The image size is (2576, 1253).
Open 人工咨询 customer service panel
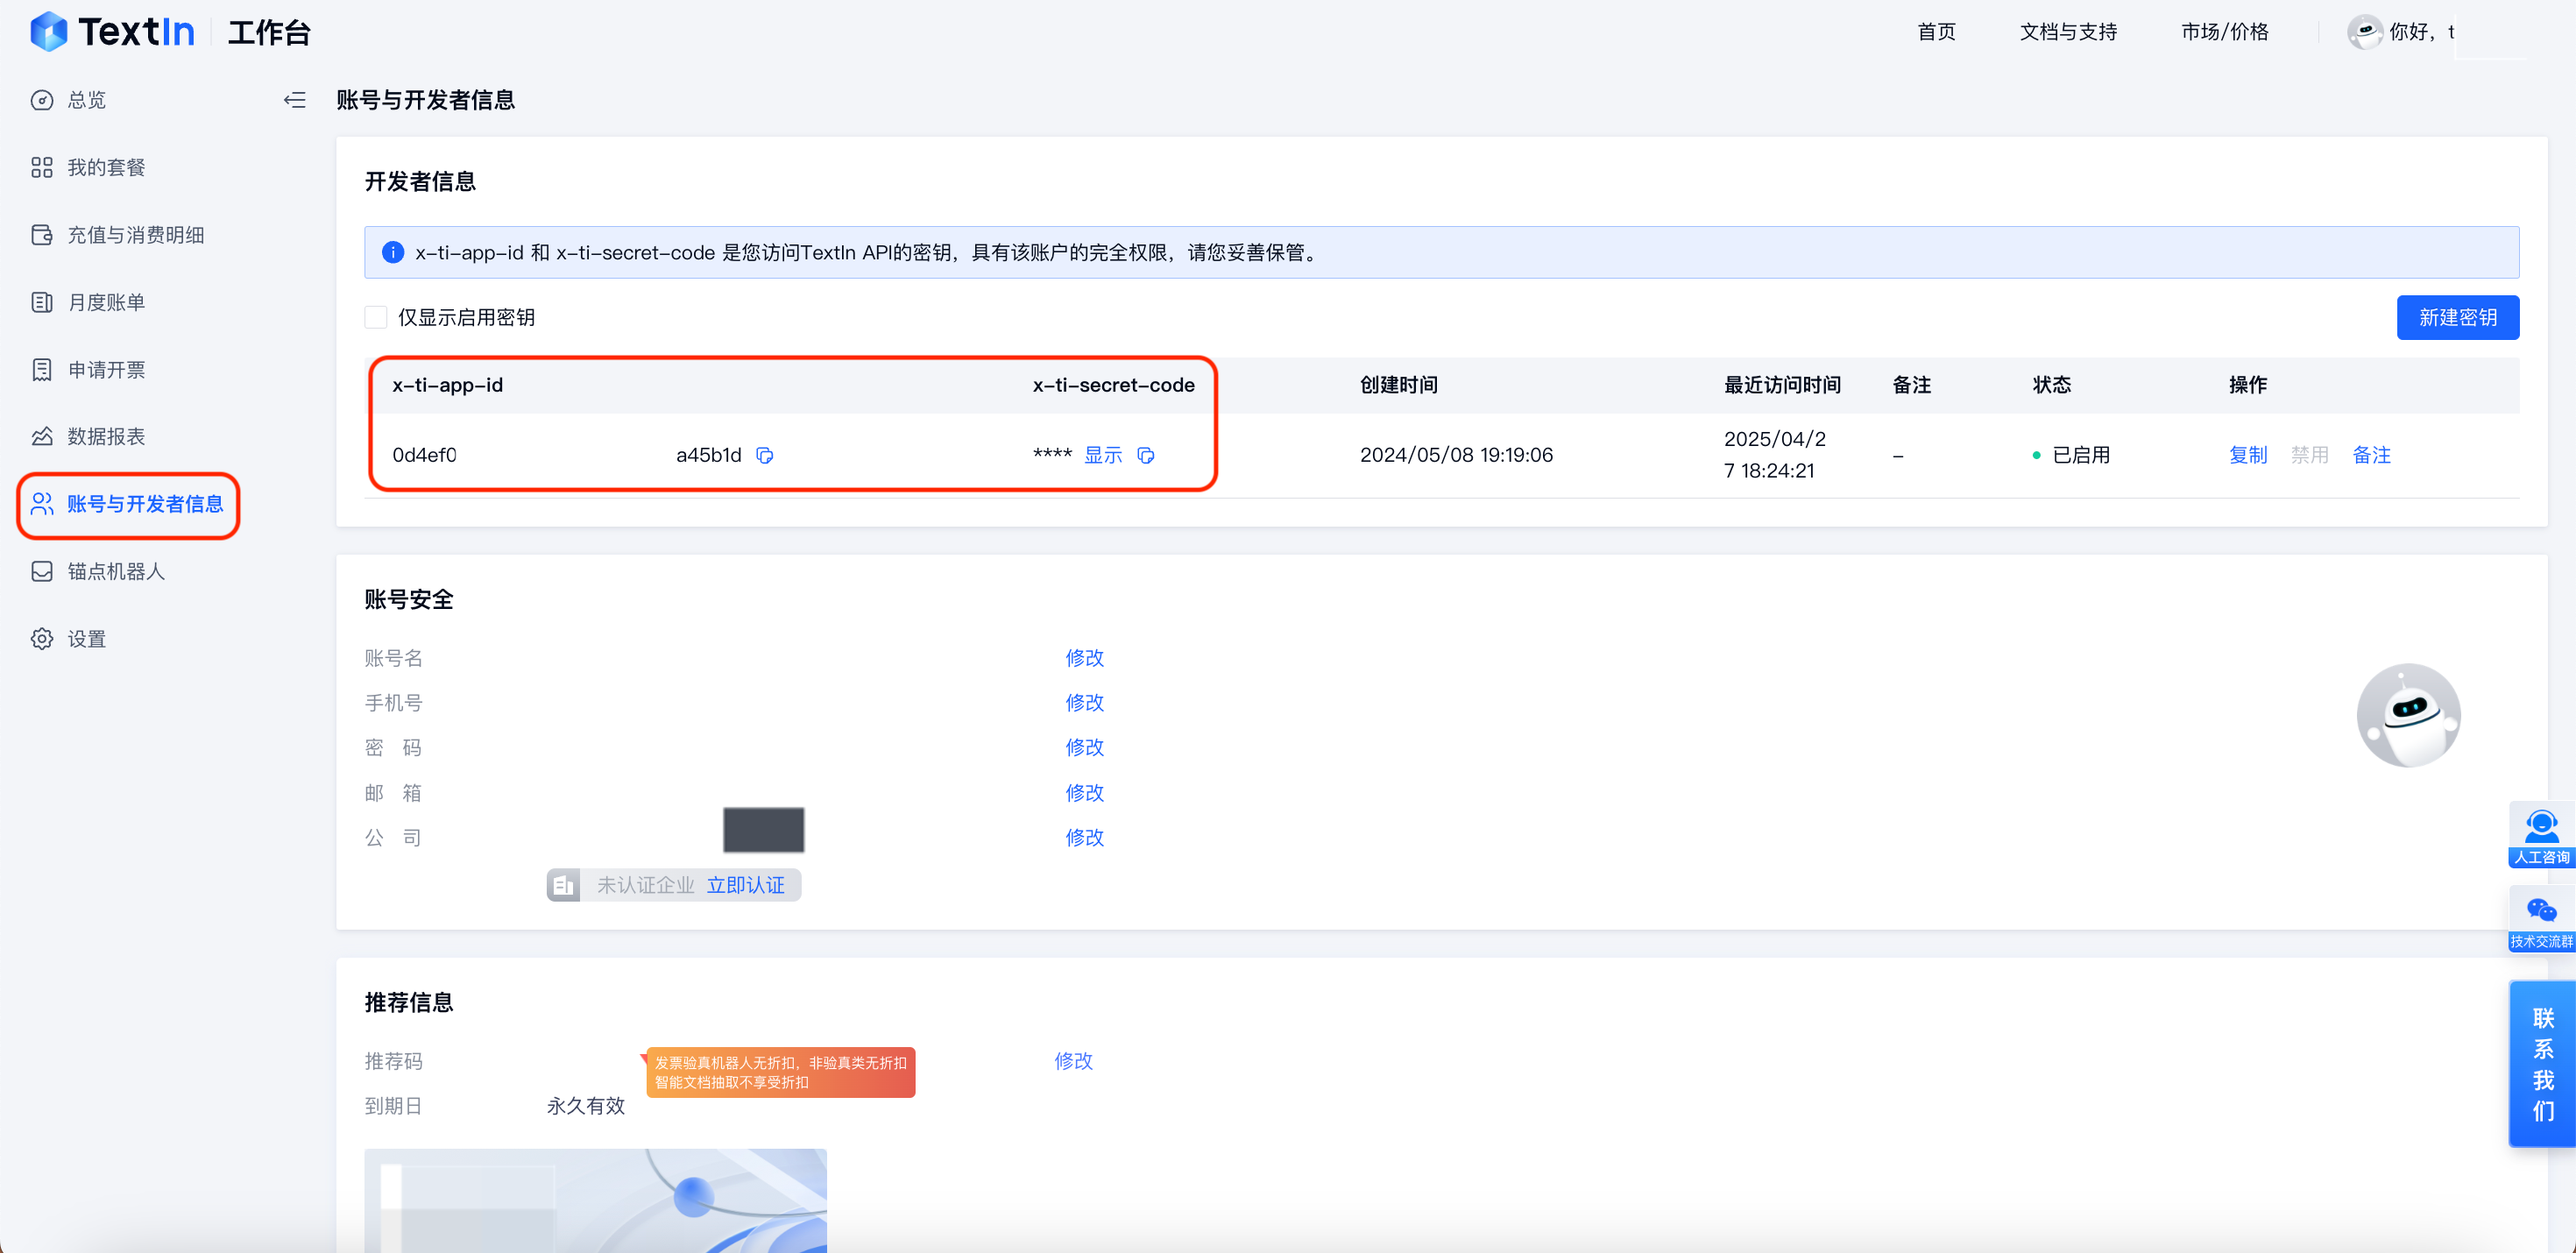click(2542, 832)
